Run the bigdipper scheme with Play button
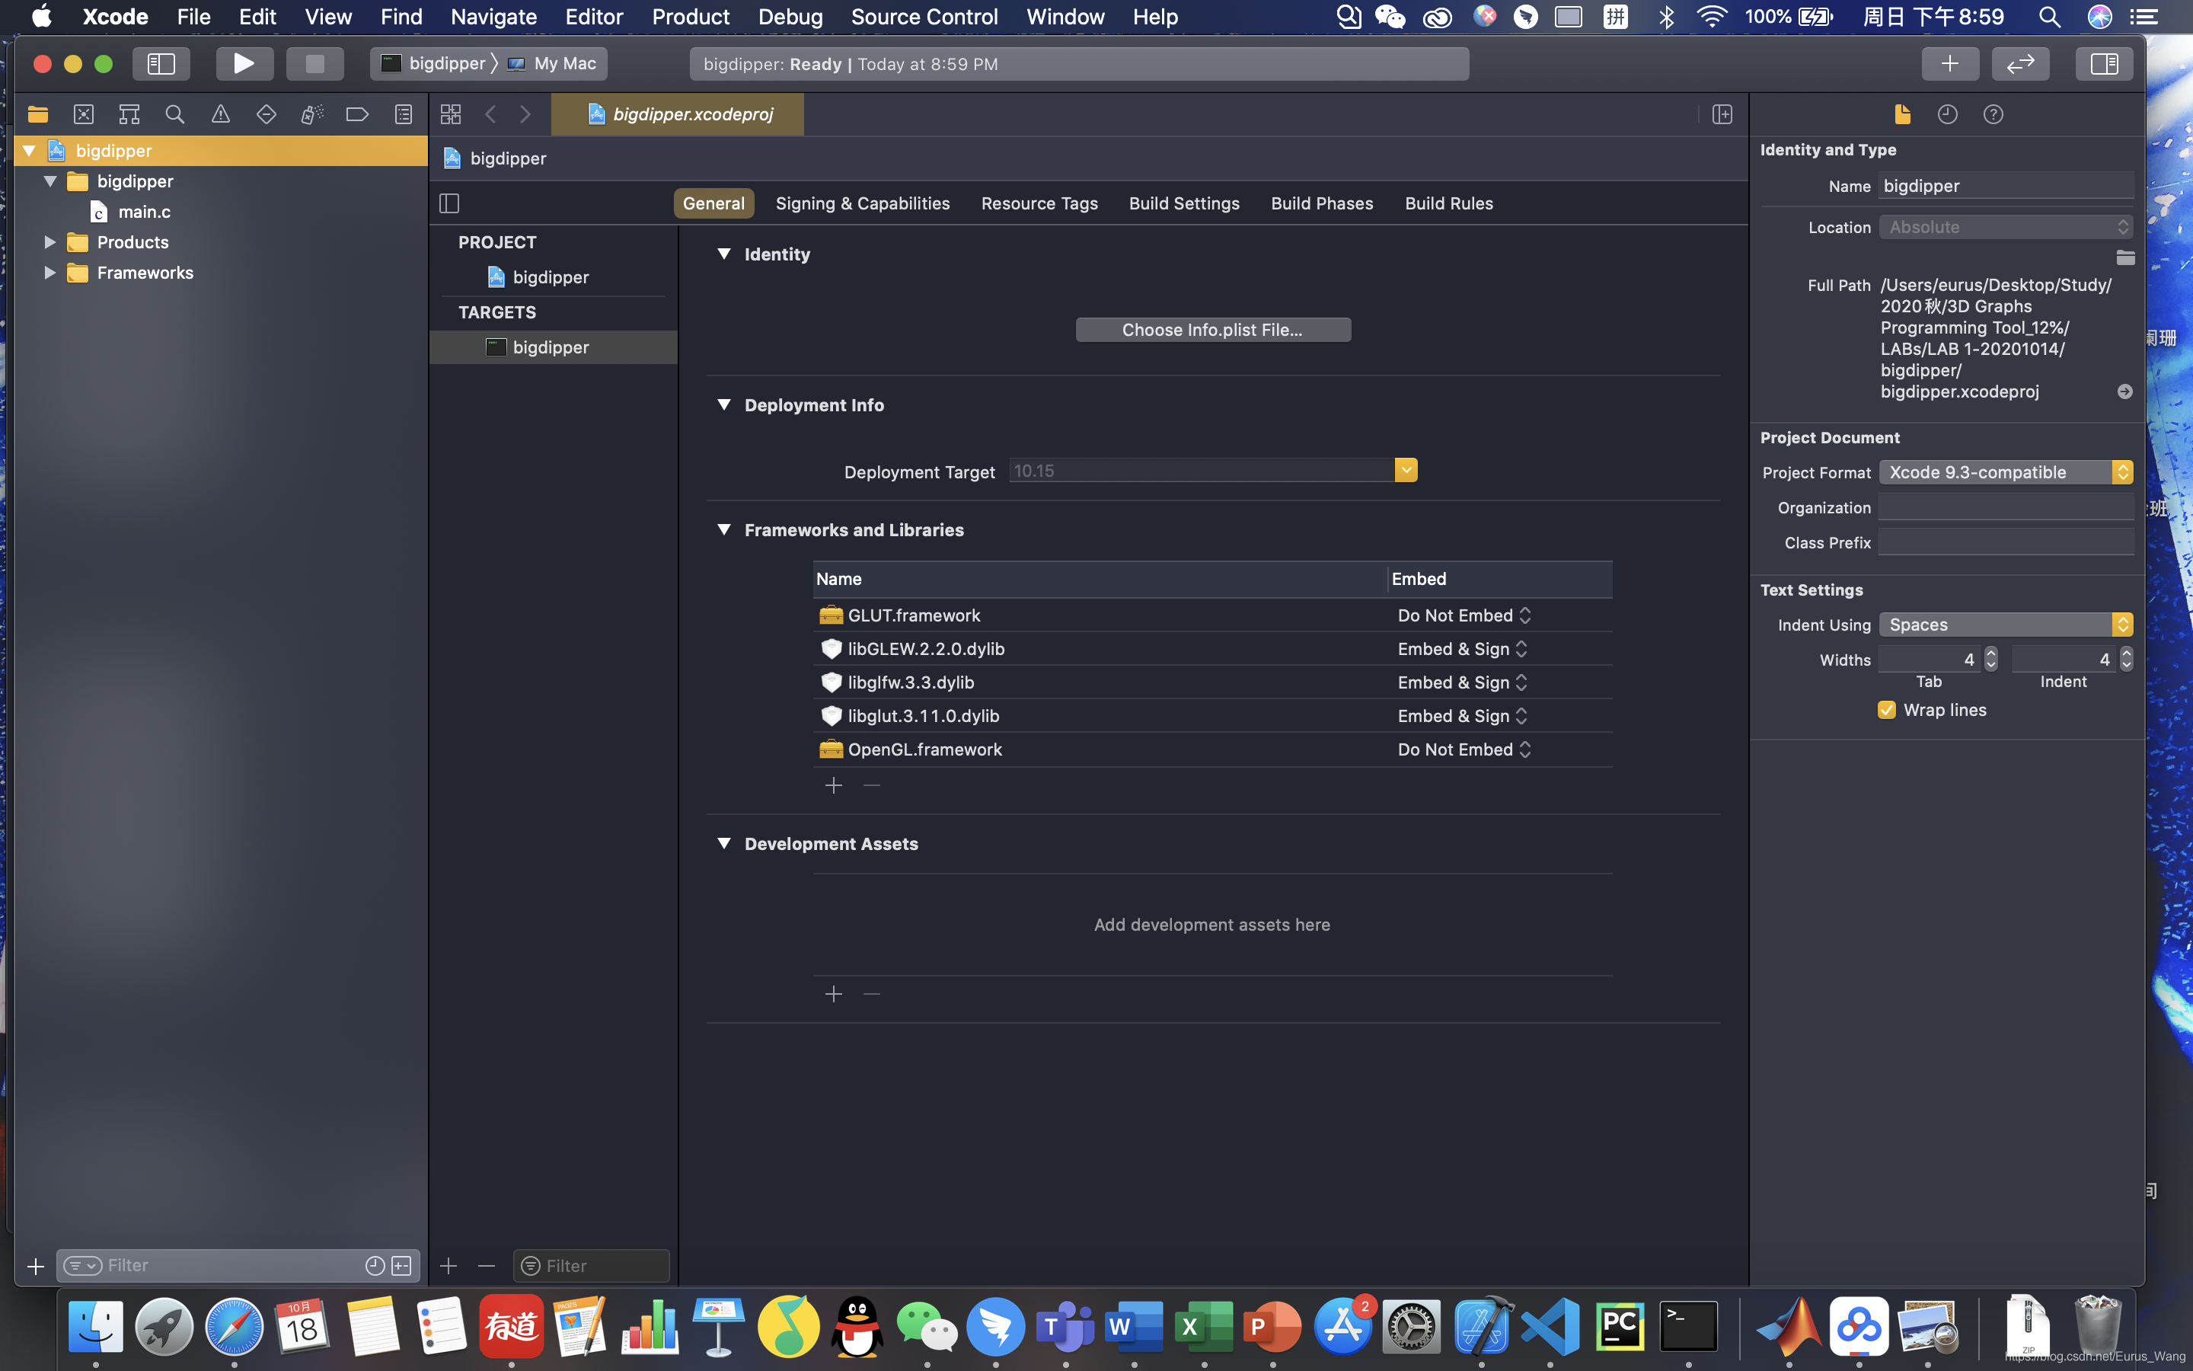The width and height of the screenshot is (2193, 1371). (244, 63)
